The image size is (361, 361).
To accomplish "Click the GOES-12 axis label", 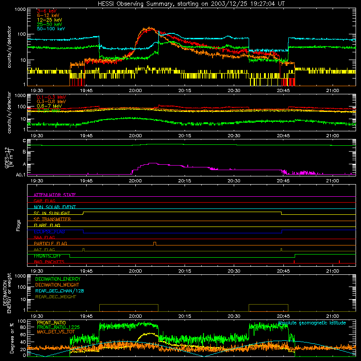I will pos(8,157).
